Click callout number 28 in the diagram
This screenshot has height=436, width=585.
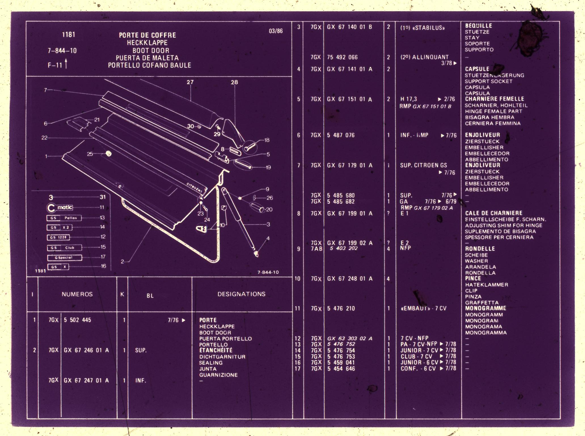pos(234,82)
